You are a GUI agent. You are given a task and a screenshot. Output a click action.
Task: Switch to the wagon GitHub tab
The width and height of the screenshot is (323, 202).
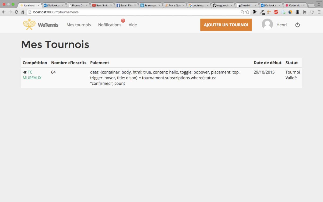click(x=223, y=5)
